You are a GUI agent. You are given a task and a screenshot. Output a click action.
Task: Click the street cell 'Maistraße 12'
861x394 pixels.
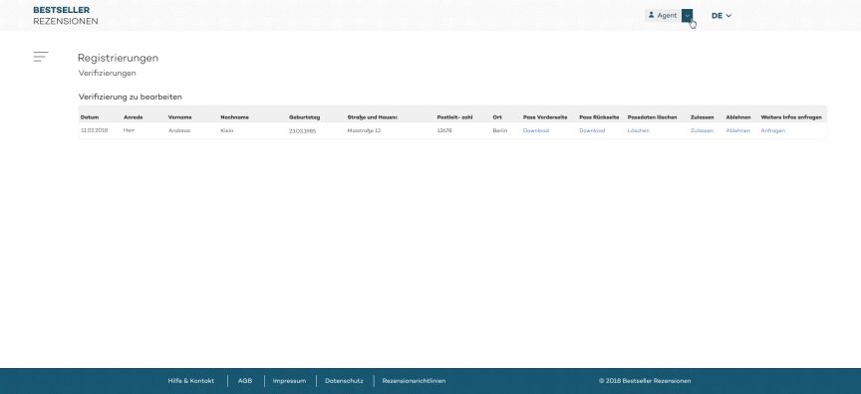tap(364, 130)
